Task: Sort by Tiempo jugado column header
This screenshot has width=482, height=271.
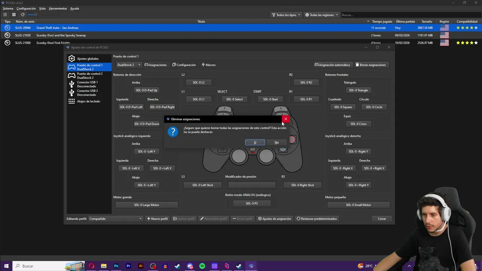Action: (382, 21)
